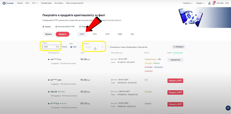Viewport: 231px width, 114px height.
Task: Click the RUB currency icon in Фиат selector
Action: point(71,47)
